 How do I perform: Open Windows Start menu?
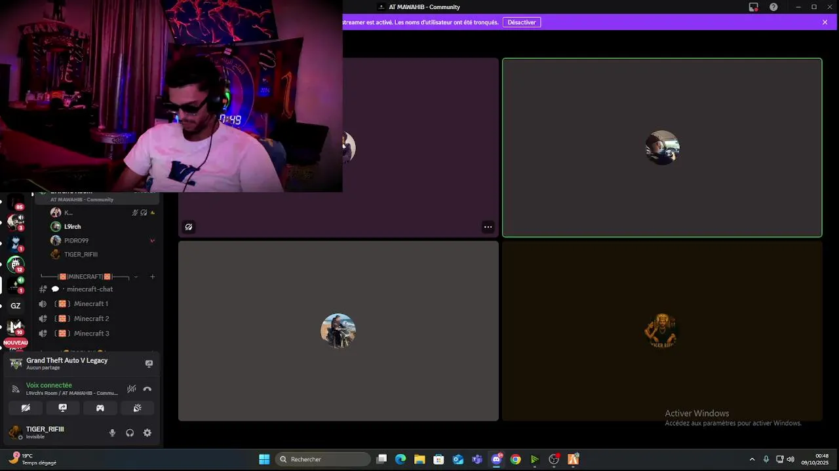pyautogui.click(x=264, y=459)
